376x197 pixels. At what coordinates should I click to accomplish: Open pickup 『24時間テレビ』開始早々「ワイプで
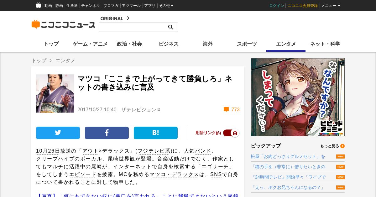[289, 177]
